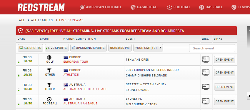Expand the Live Streams breadcrumb arrow

point(57,20)
